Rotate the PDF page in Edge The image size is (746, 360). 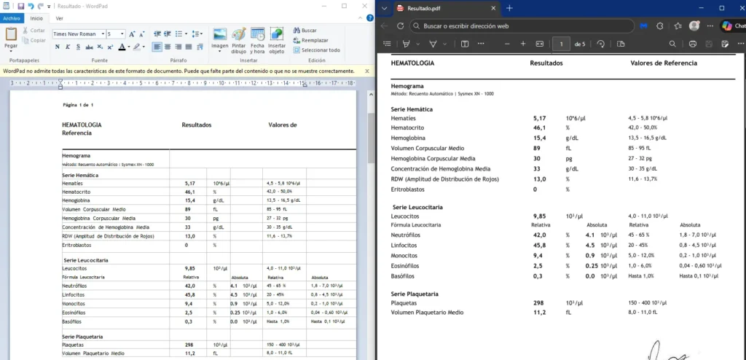pos(600,44)
